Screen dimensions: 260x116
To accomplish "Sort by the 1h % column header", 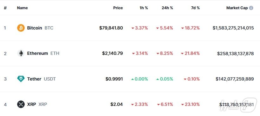I will pos(144,8).
